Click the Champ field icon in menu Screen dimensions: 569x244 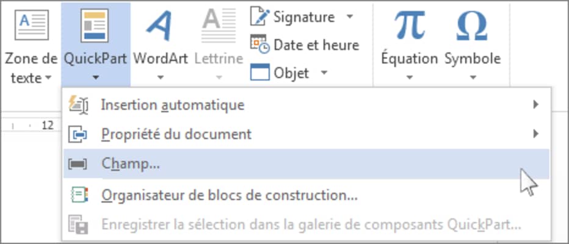pyautogui.click(x=79, y=164)
